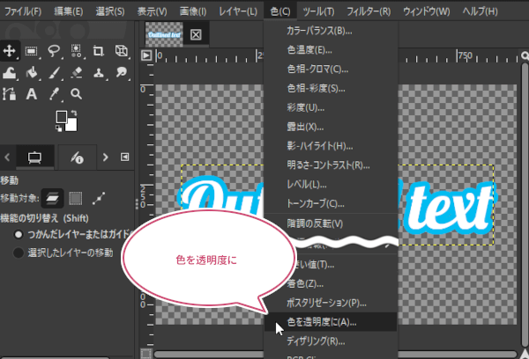Open image menu arrow at ruler corner
This screenshot has width=529, height=359.
coord(146,55)
